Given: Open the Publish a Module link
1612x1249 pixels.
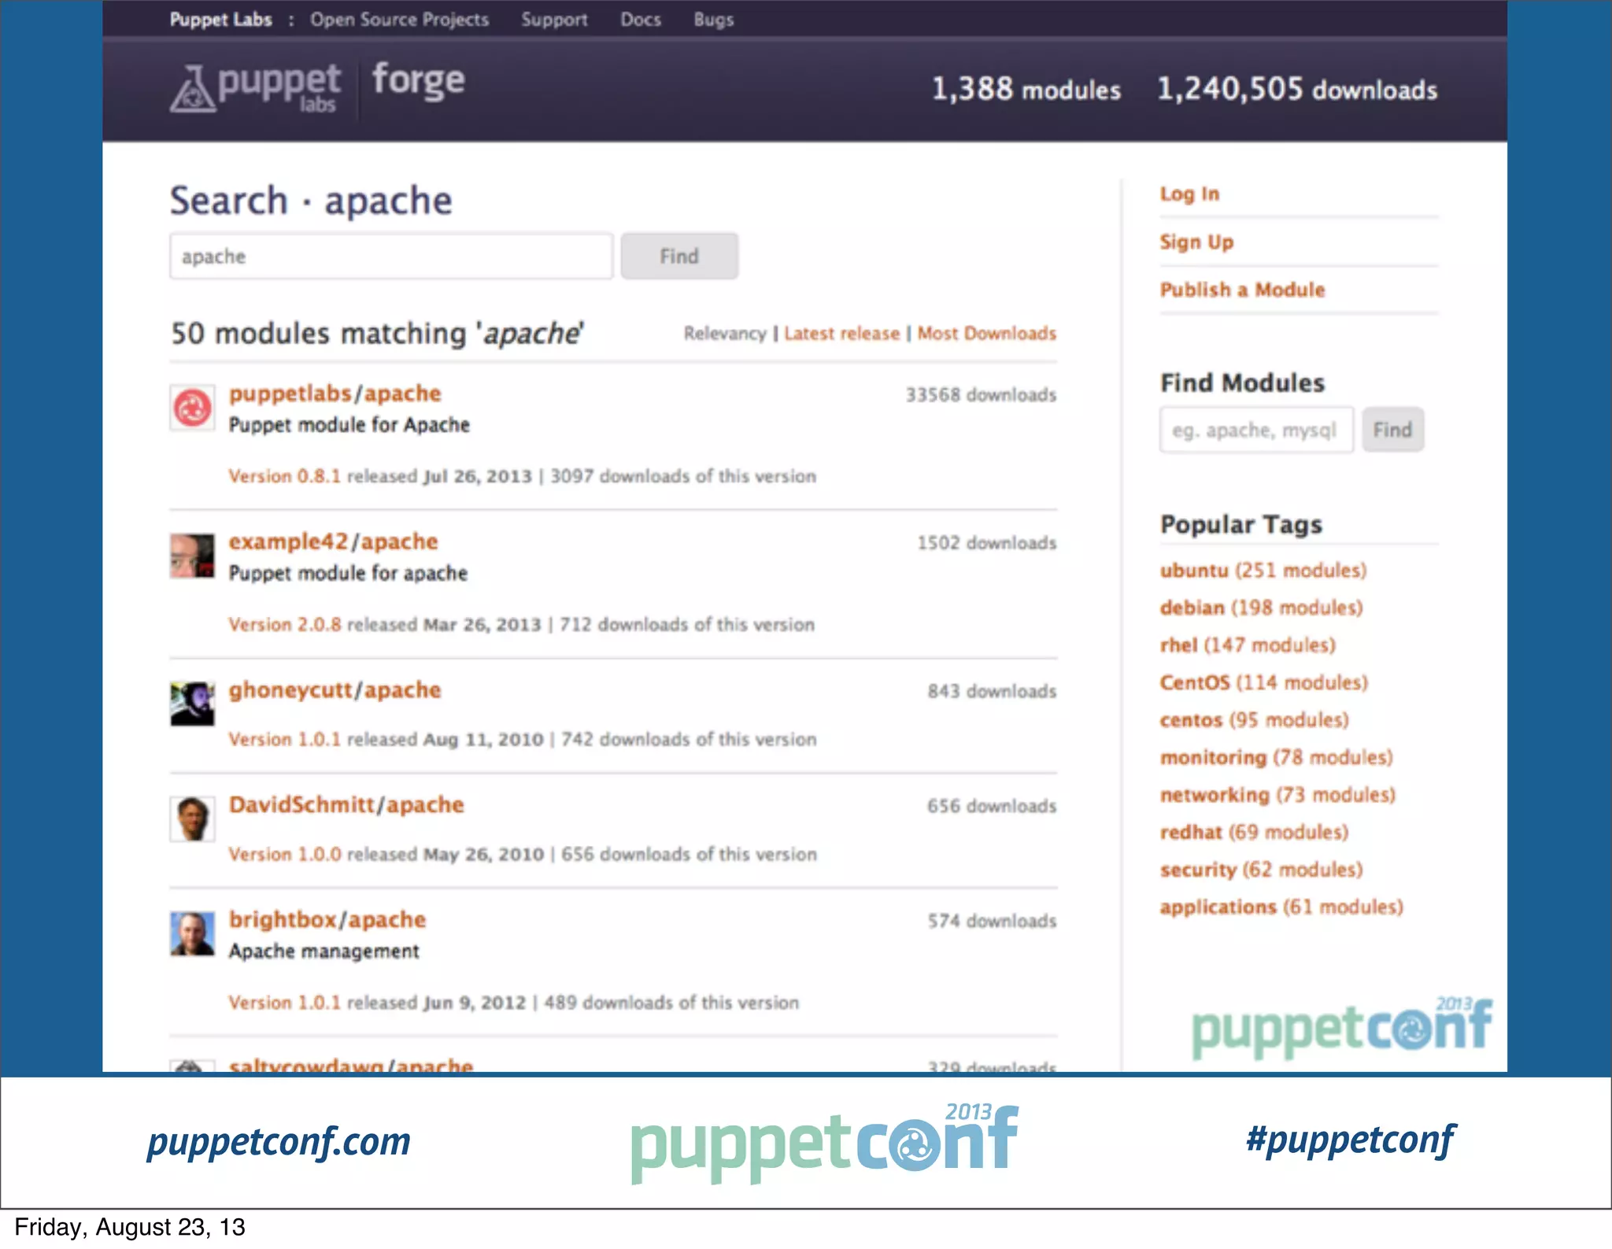Looking at the screenshot, I should (1242, 290).
